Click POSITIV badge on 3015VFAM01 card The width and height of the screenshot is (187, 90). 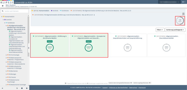pos(50,41)
